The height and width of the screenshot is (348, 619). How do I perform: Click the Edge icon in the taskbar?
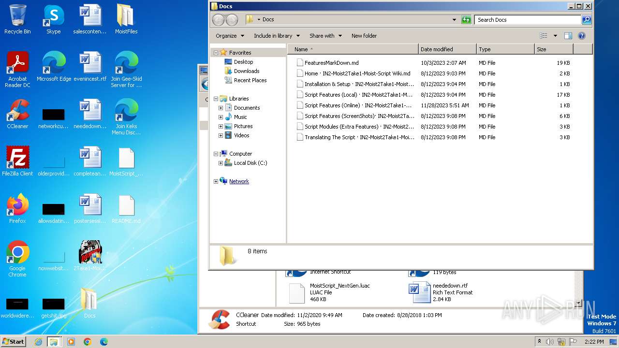tap(104, 342)
